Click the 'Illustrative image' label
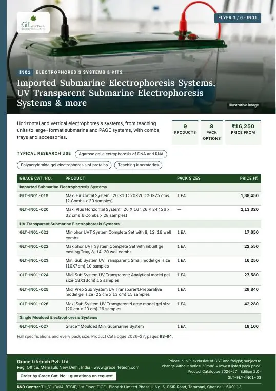The height and width of the screenshot is (391, 276). 244,105
